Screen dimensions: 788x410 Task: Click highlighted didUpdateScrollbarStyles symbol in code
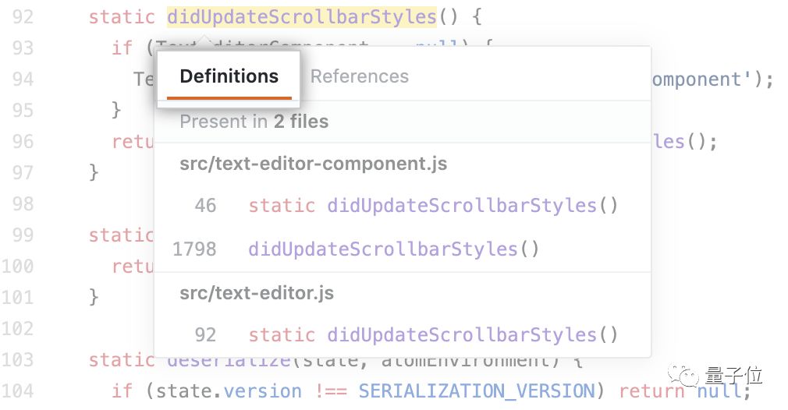[301, 17]
